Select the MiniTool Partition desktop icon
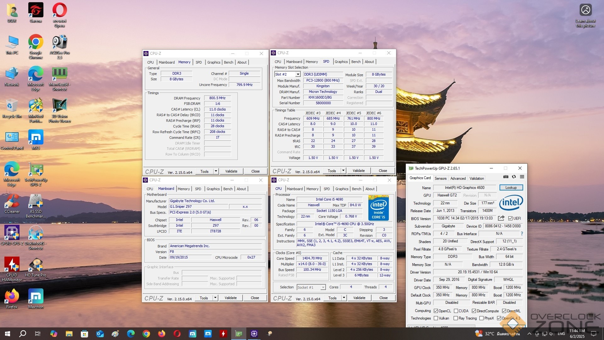604x340 pixels. point(36,110)
